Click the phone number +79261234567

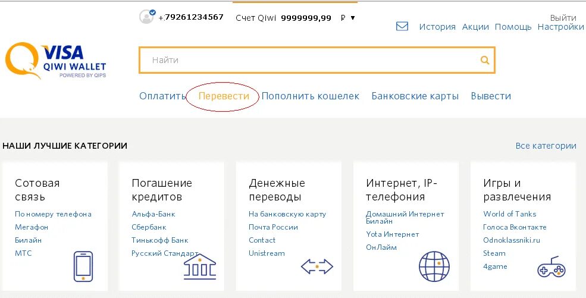(x=191, y=17)
